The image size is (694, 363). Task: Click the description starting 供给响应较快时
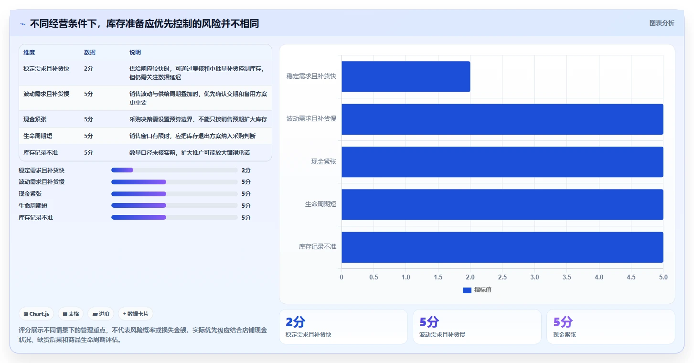[197, 73]
